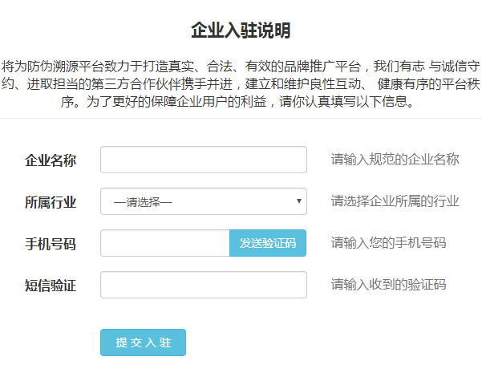Click the 企业名称 field label
The height and width of the screenshot is (381, 482).
pyautogui.click(x=51, y=160)
